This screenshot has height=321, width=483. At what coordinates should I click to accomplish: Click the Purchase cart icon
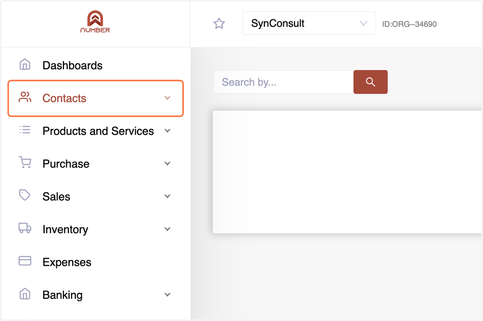25,163
